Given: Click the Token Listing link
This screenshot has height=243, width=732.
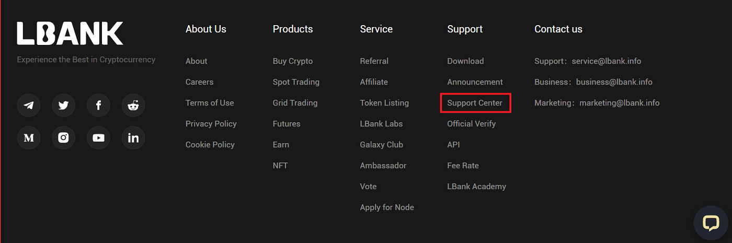Looking at the screenshot, I should [x=384, y=103].
